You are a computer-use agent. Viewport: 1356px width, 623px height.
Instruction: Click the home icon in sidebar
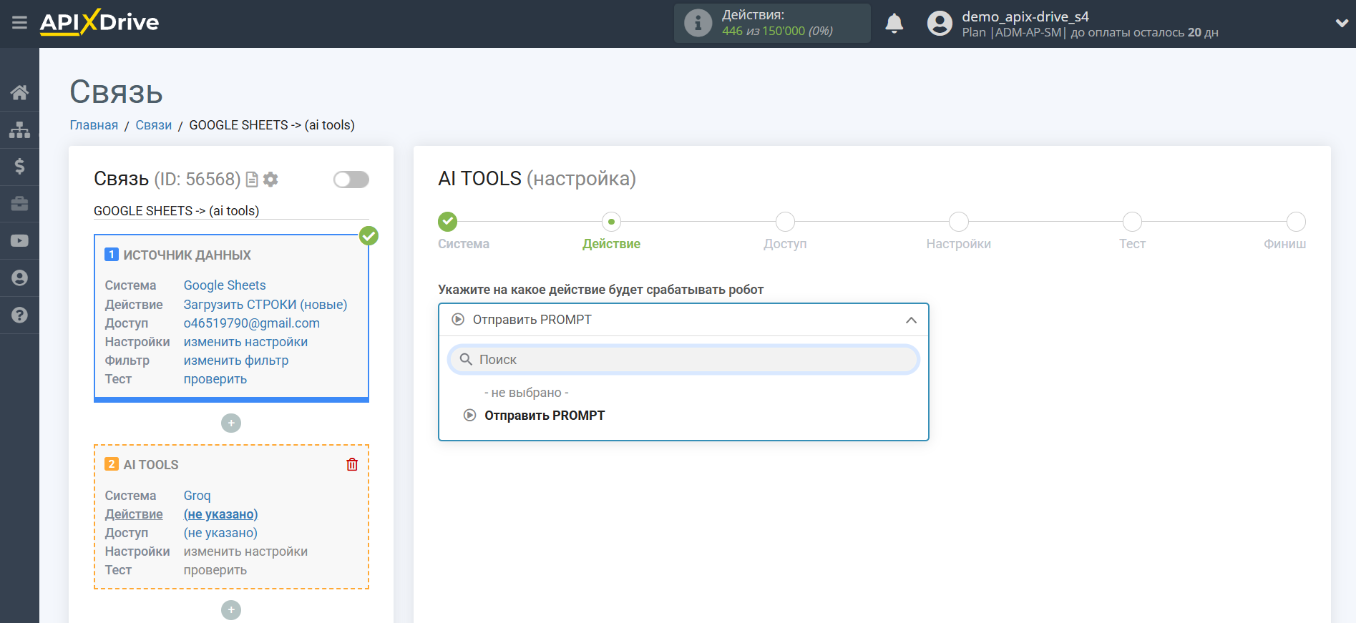[19, 92]
